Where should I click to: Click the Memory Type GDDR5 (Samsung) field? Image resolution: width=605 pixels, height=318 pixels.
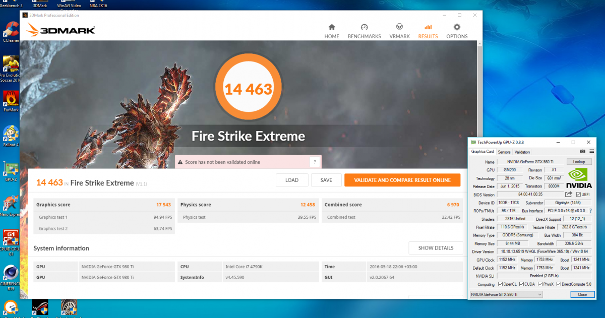pyautogui.click(x=517, y=235)
